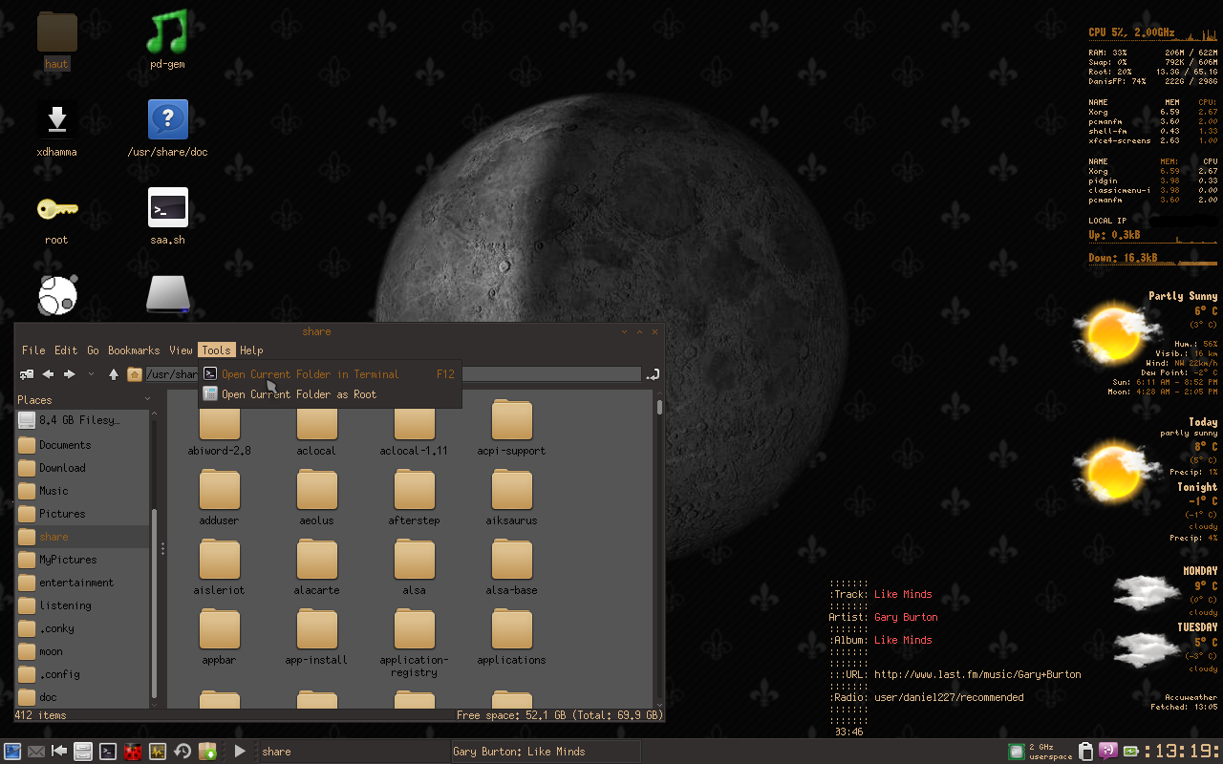Click the side pane splitter handle

(x=162, y=549)
